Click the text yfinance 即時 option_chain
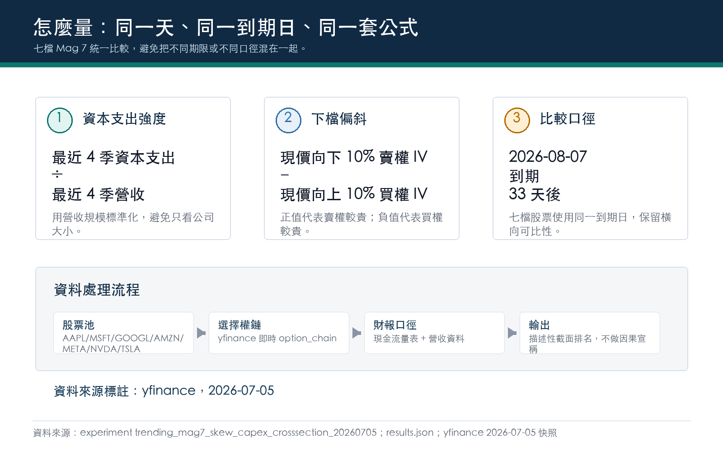The width and height of the screenshot is (723, 452). 277,338
